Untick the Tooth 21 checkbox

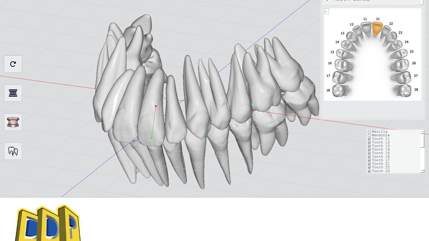pos(369,164)
